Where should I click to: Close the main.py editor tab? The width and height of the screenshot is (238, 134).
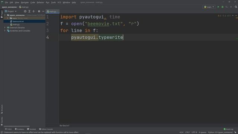[x=58, y=12]
